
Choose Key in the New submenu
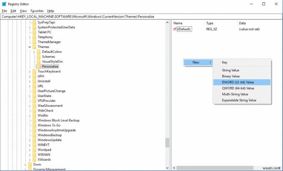(x=242, y=62)
